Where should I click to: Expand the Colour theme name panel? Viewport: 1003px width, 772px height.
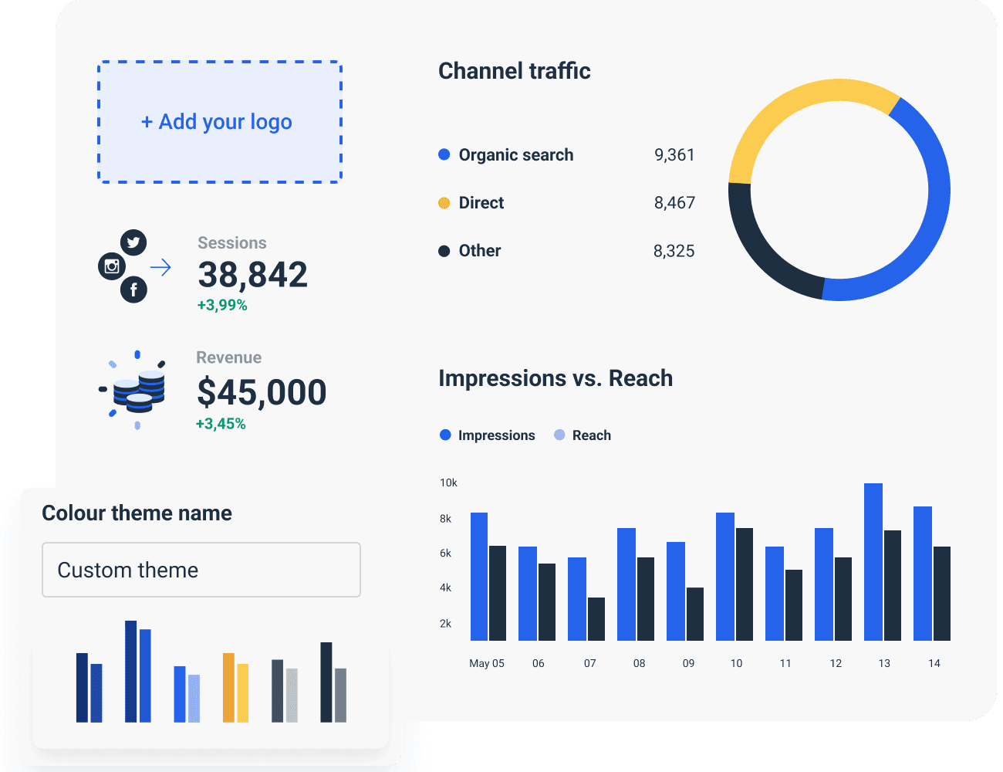tap(137, 513)
